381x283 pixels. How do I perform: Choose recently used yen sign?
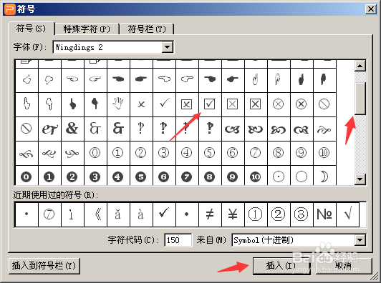[x=233, y=214]
